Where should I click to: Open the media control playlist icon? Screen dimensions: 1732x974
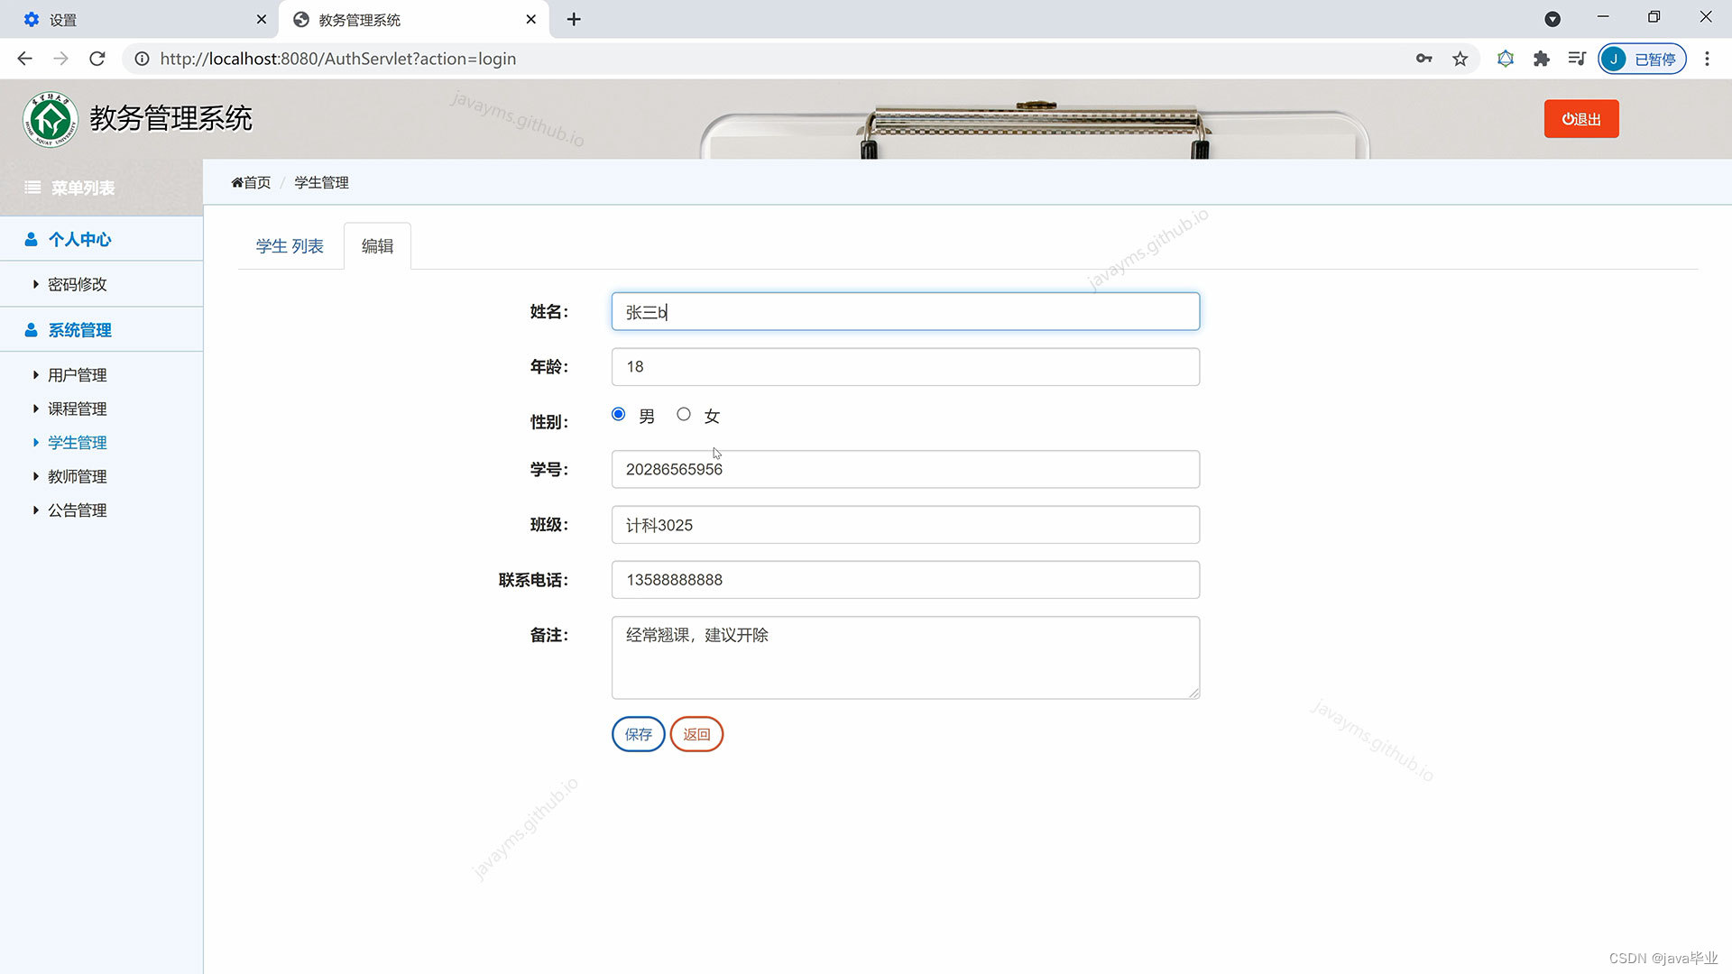coord(1576,59)
